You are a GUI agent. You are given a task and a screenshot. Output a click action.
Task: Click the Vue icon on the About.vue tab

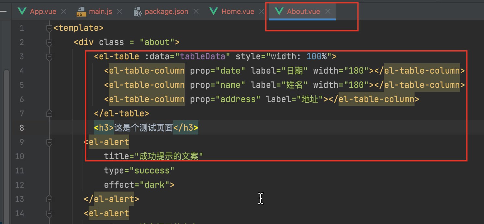tap(279, 11)
